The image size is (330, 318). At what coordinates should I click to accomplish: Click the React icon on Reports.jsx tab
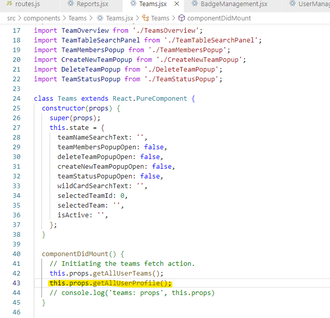click(x=71, y=4)
